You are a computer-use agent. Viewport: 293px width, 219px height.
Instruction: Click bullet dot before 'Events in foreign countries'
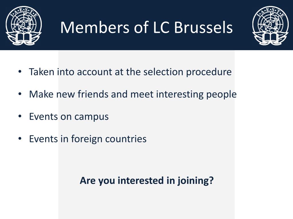pyautogui.click(x=20, y=139)
